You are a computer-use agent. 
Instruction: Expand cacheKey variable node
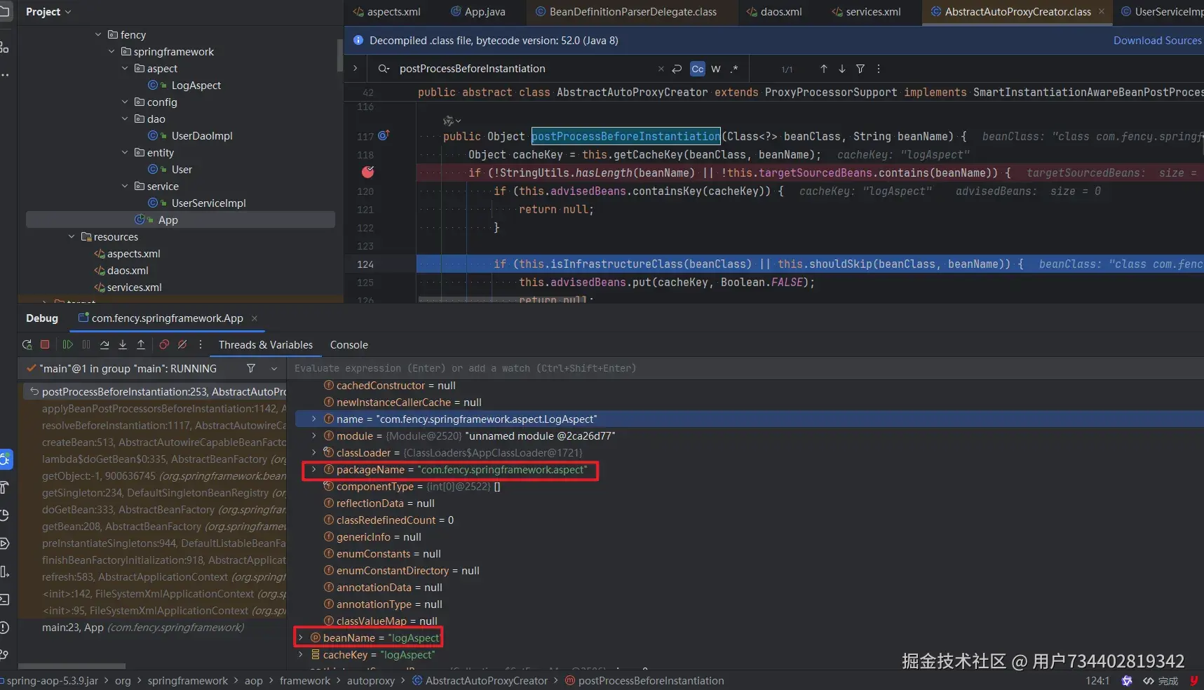(300, 654)
